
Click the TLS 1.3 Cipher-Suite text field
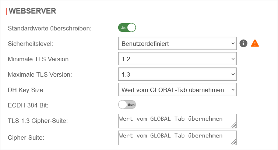177,121
